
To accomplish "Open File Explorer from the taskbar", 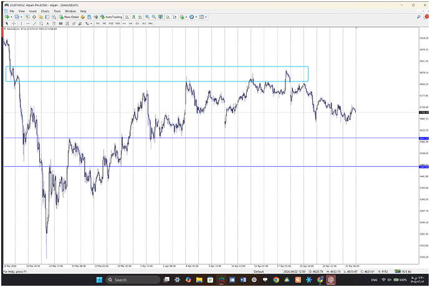I will point(199,280).
